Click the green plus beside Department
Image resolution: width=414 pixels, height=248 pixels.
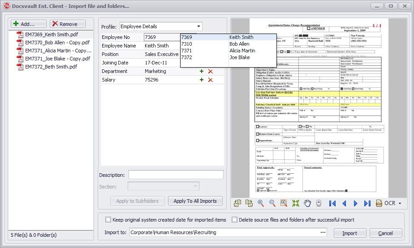pyautogui.click(x=202, y=71)
